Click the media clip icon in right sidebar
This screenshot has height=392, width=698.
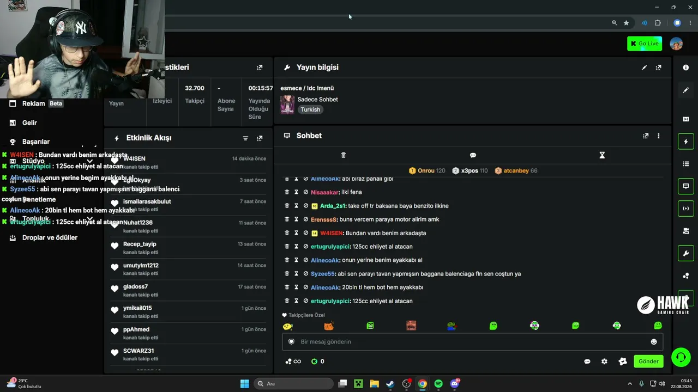(686, 119)
